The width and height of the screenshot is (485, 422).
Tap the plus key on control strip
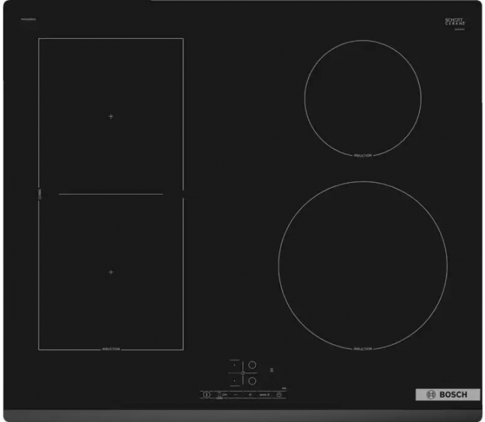250,394
